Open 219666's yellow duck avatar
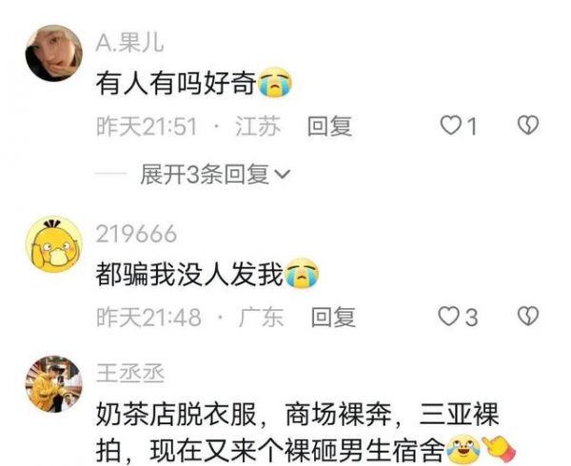 pyautogui.click(x=54, y=244)
